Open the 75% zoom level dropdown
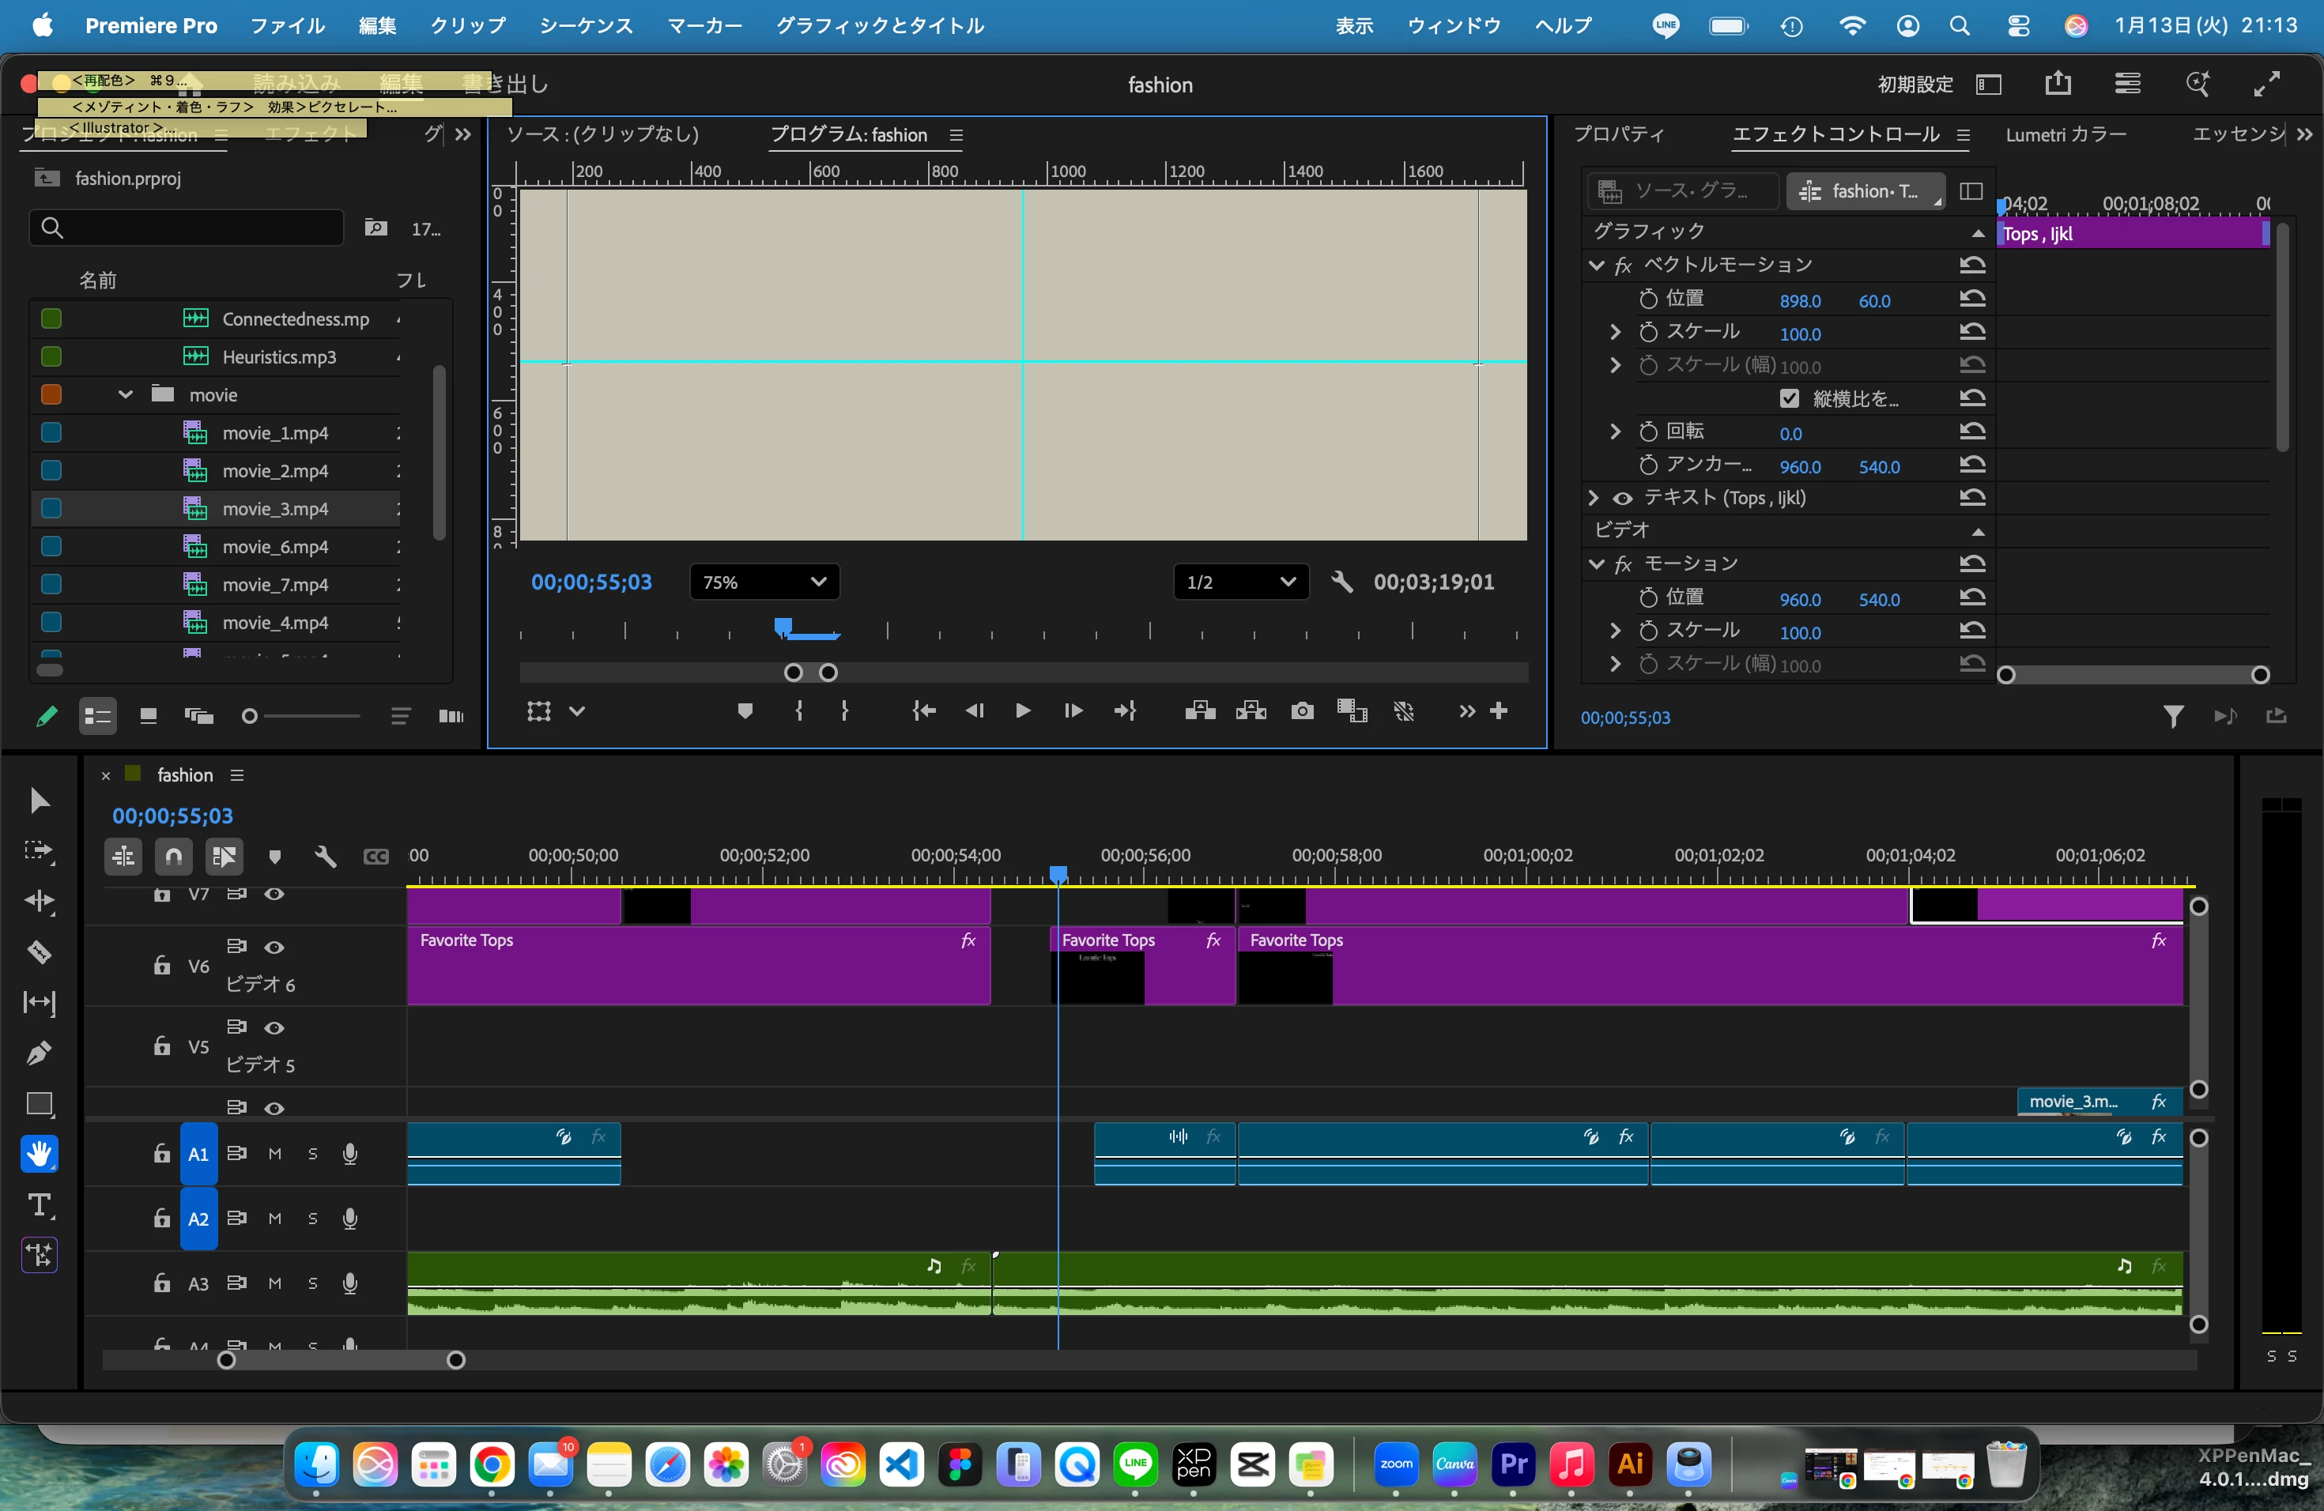 764,582
